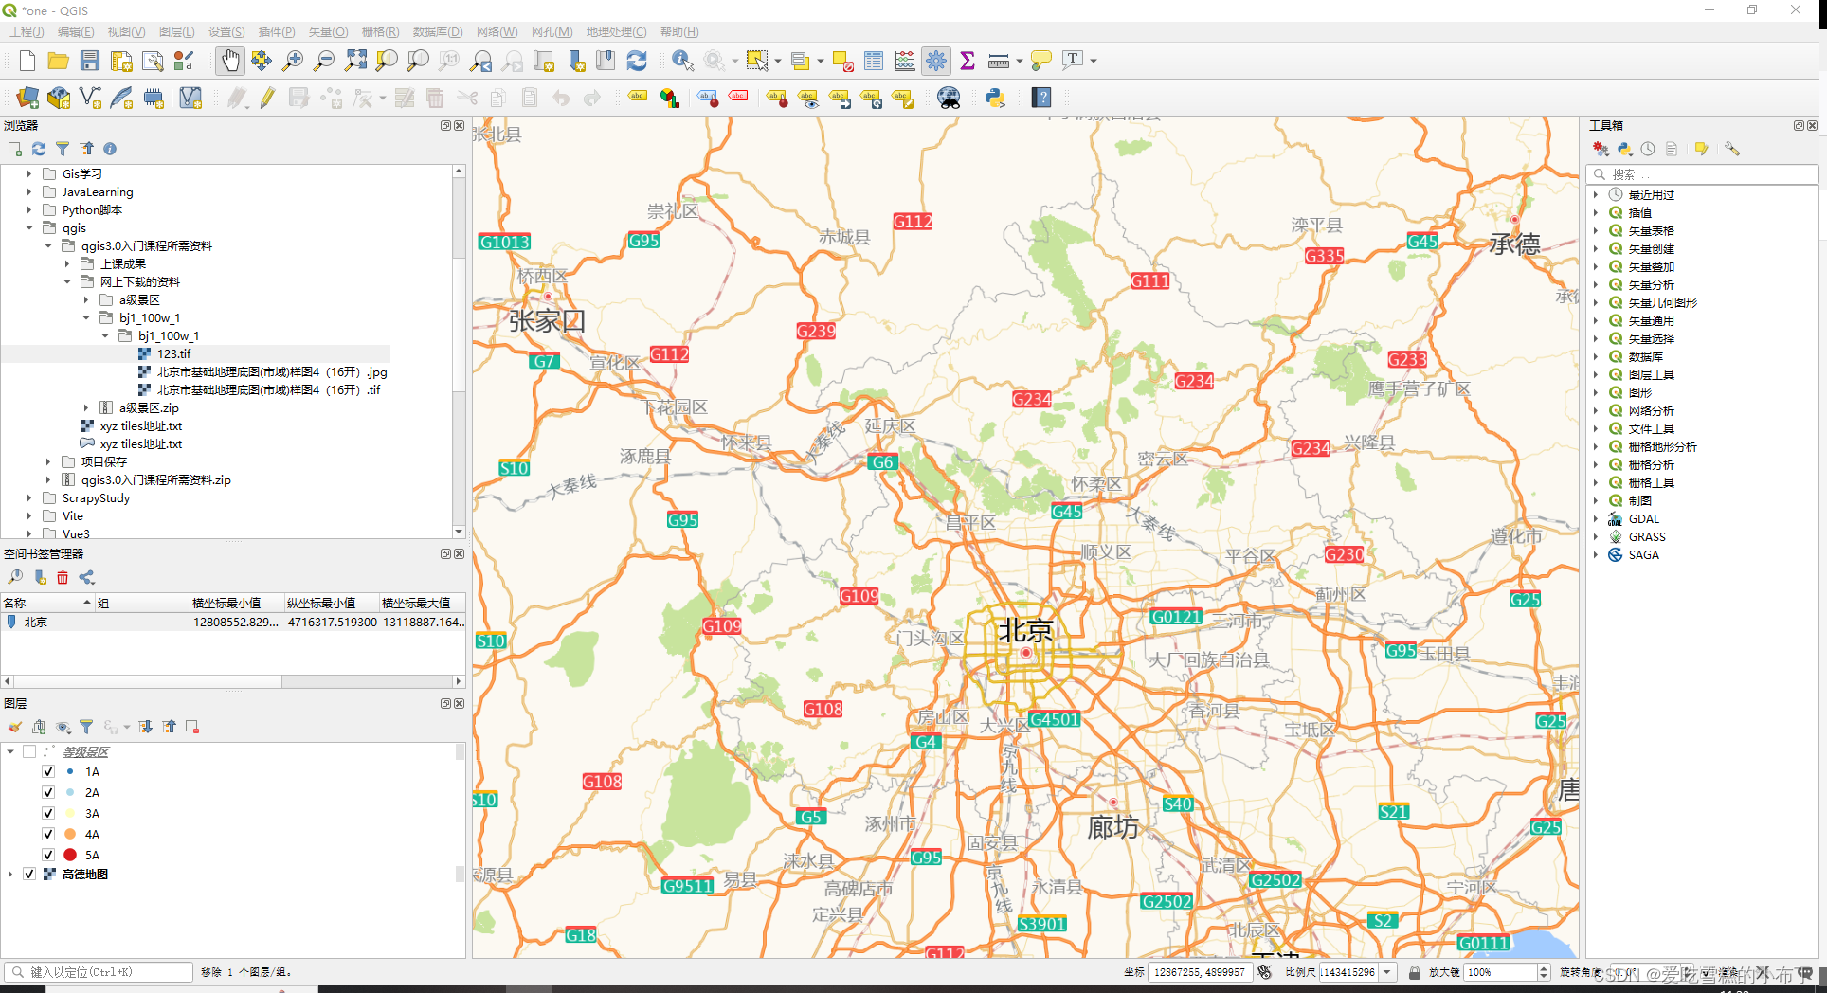Expand 矢量分析 in the toolbox
The width and height of the screenshot is (1827, 993).
point(1596,284)
